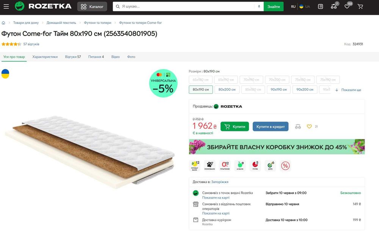Viewport: 379px width, 233px height.
Task: Select the PrivatBank installment option
Action: click(194, 166)
